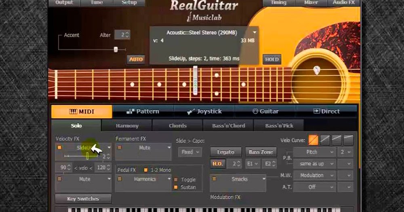The height and width of the screenshot is (212, 404).
Task: Toggle the Bass Zone button
Action: click(261, 152)
